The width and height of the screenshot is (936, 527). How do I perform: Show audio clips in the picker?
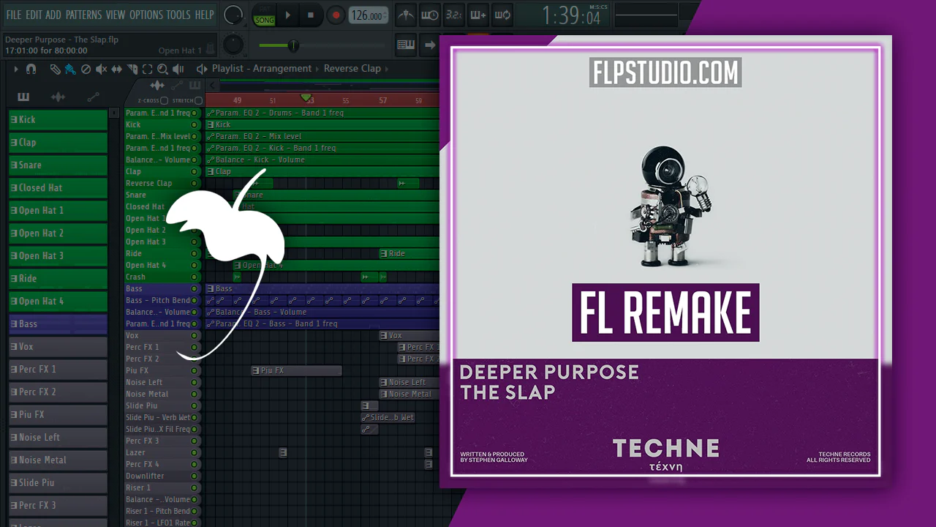pyautogui.click(x=58, y=97)
